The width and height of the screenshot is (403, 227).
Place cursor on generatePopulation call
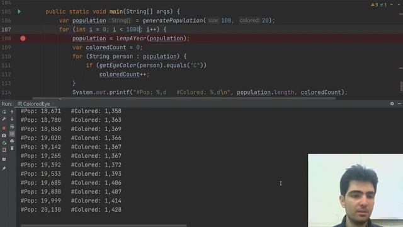pyautogui.click(x=173, y=21)
